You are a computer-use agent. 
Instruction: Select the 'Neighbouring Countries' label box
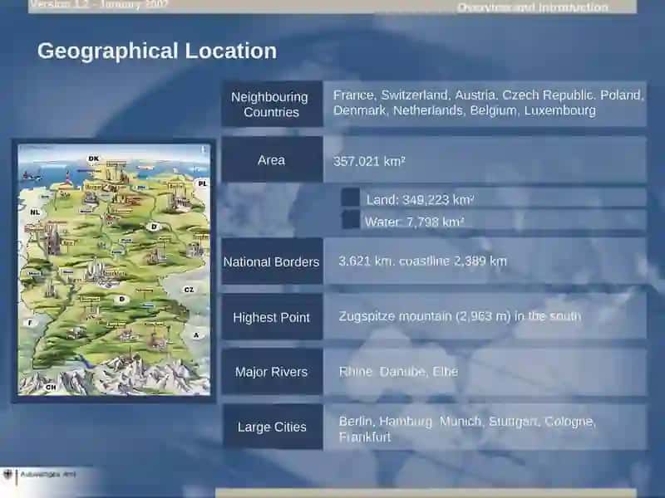272,104
